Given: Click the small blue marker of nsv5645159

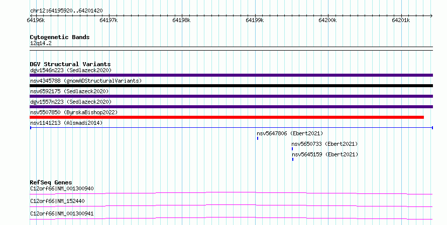Looking at the screenshot, I should pyautogui.click(x=293, y=159).
